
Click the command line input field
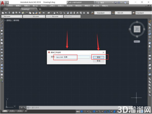[80, 108]
